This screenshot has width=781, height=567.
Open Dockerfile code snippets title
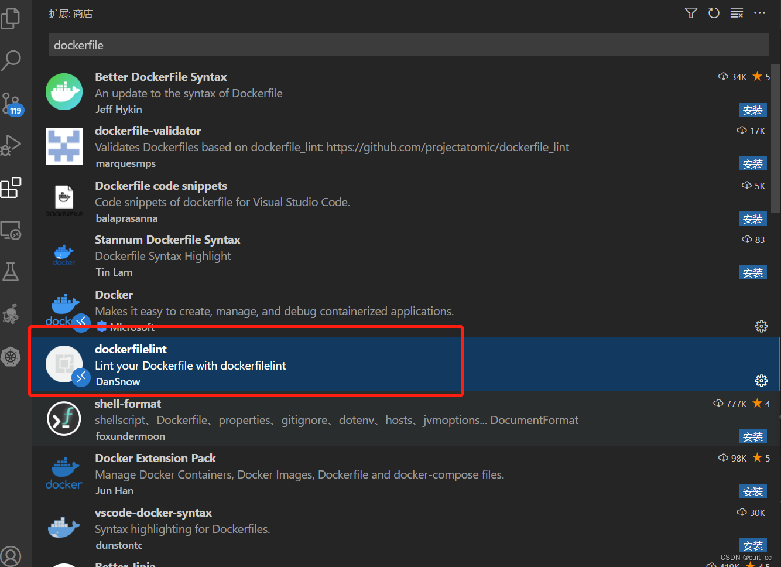(161, 186)
